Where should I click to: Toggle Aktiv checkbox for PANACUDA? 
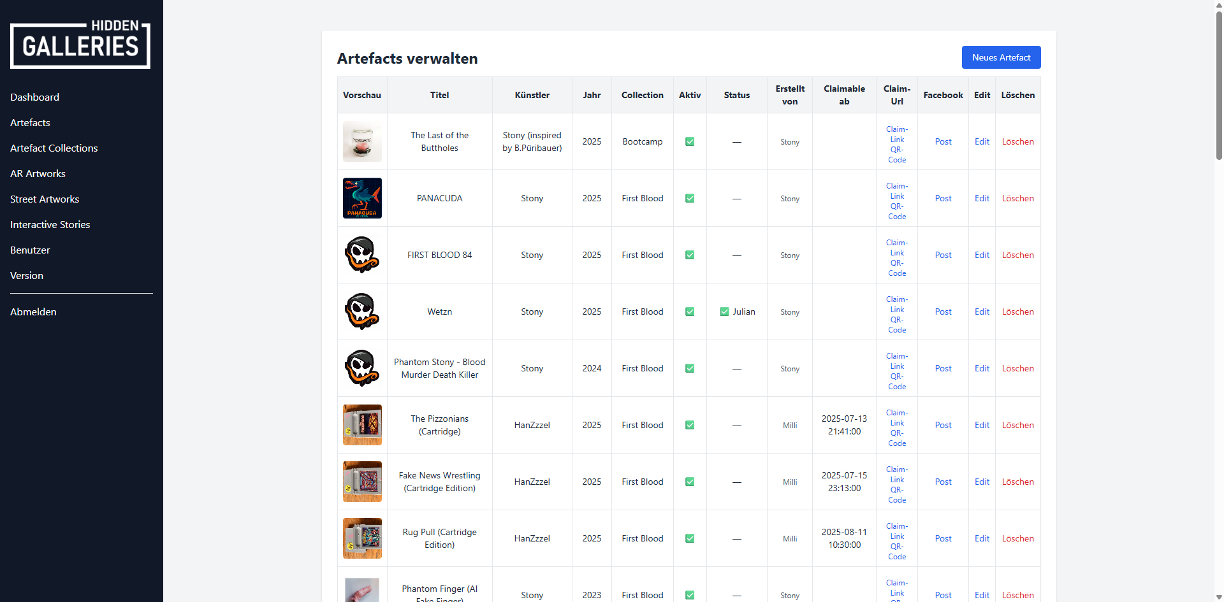(690, 198)
